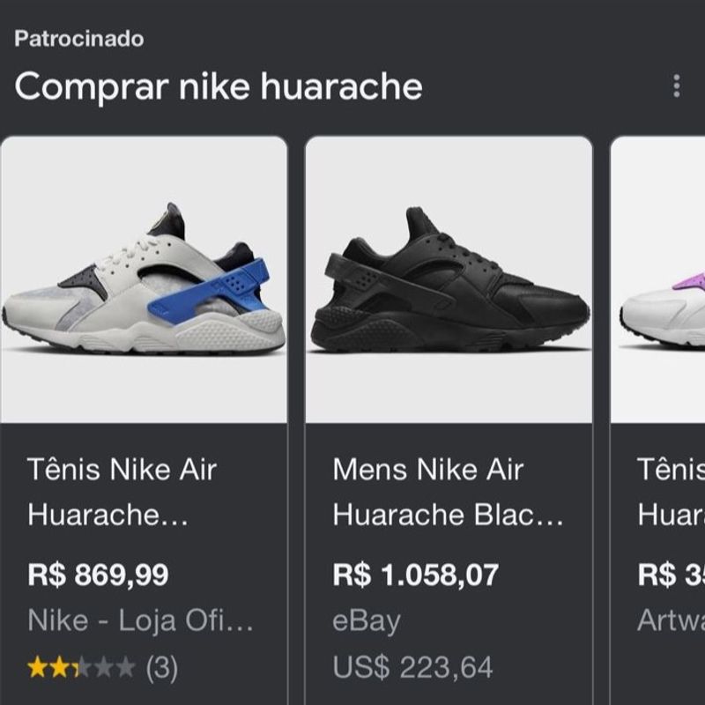Click the black shoe's heel strap
The width and height of the screenshot is (705, 705).
coord(363,275)
